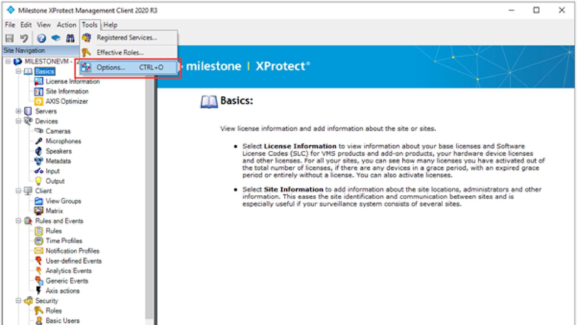578x325 pixels.
Task: Click the License Information tree icon
Action: tap(39, 81)
